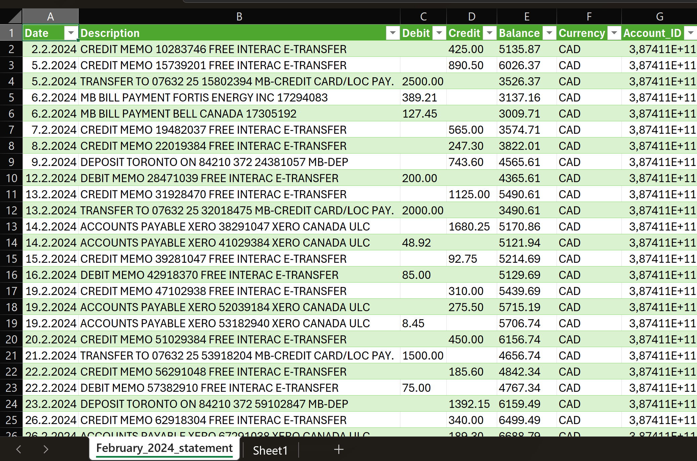Select column G header

[659, 16]
